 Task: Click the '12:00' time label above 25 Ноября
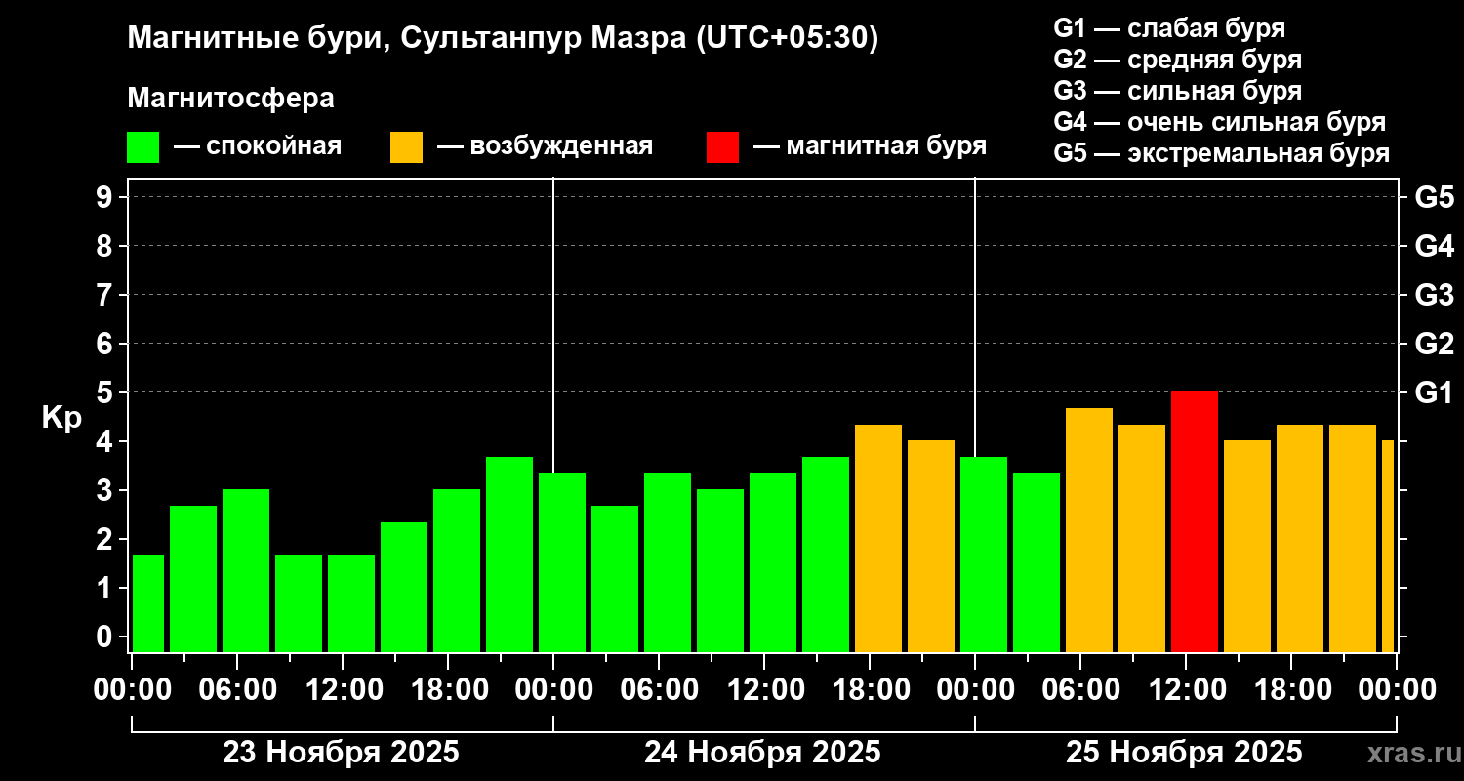(1186, 690)
